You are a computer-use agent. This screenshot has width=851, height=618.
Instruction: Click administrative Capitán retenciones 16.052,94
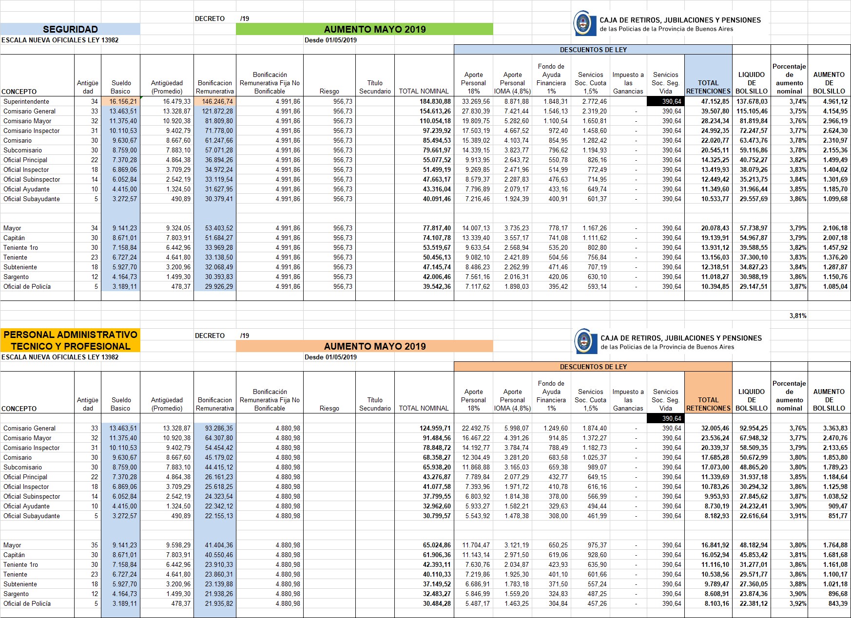[708, 555]
